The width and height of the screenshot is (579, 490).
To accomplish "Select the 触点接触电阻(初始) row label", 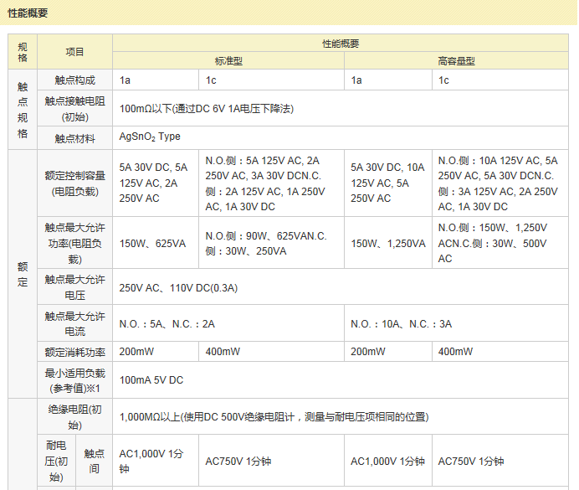I will point(75,109).
